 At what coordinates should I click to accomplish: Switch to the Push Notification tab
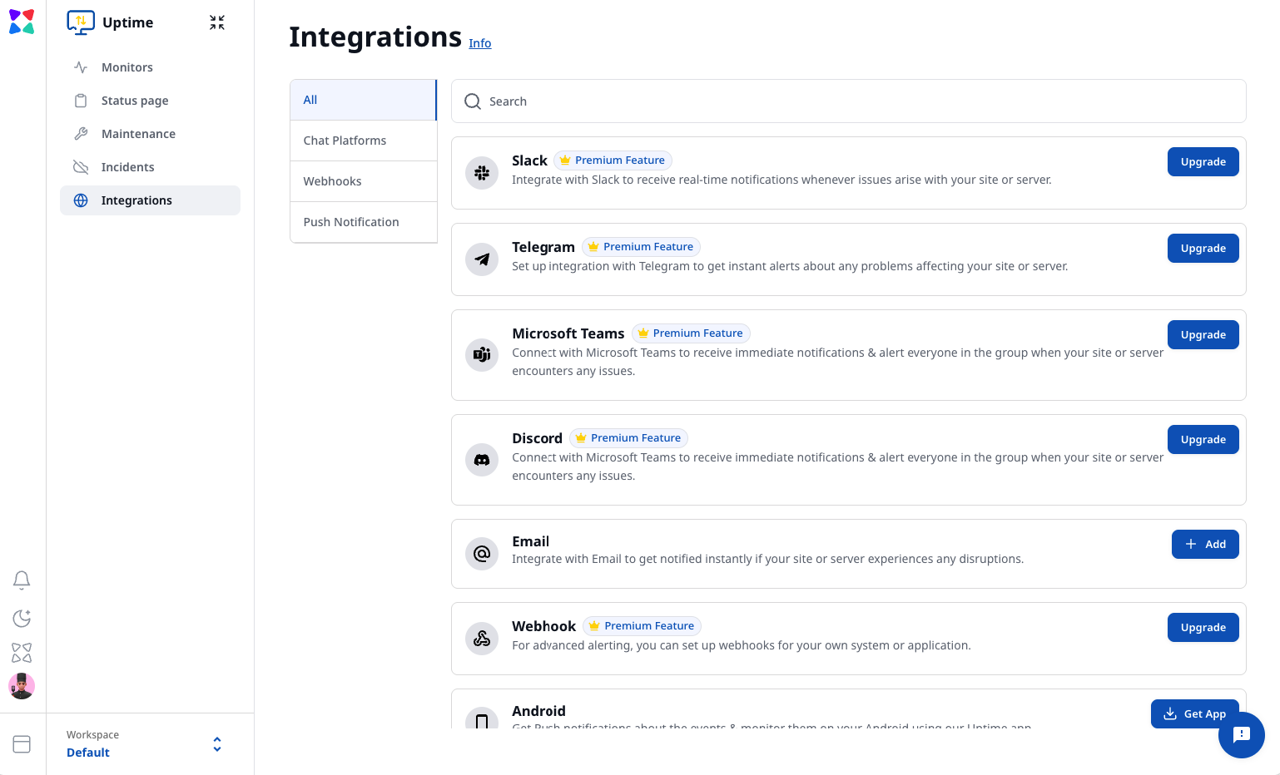click(351, 222)
